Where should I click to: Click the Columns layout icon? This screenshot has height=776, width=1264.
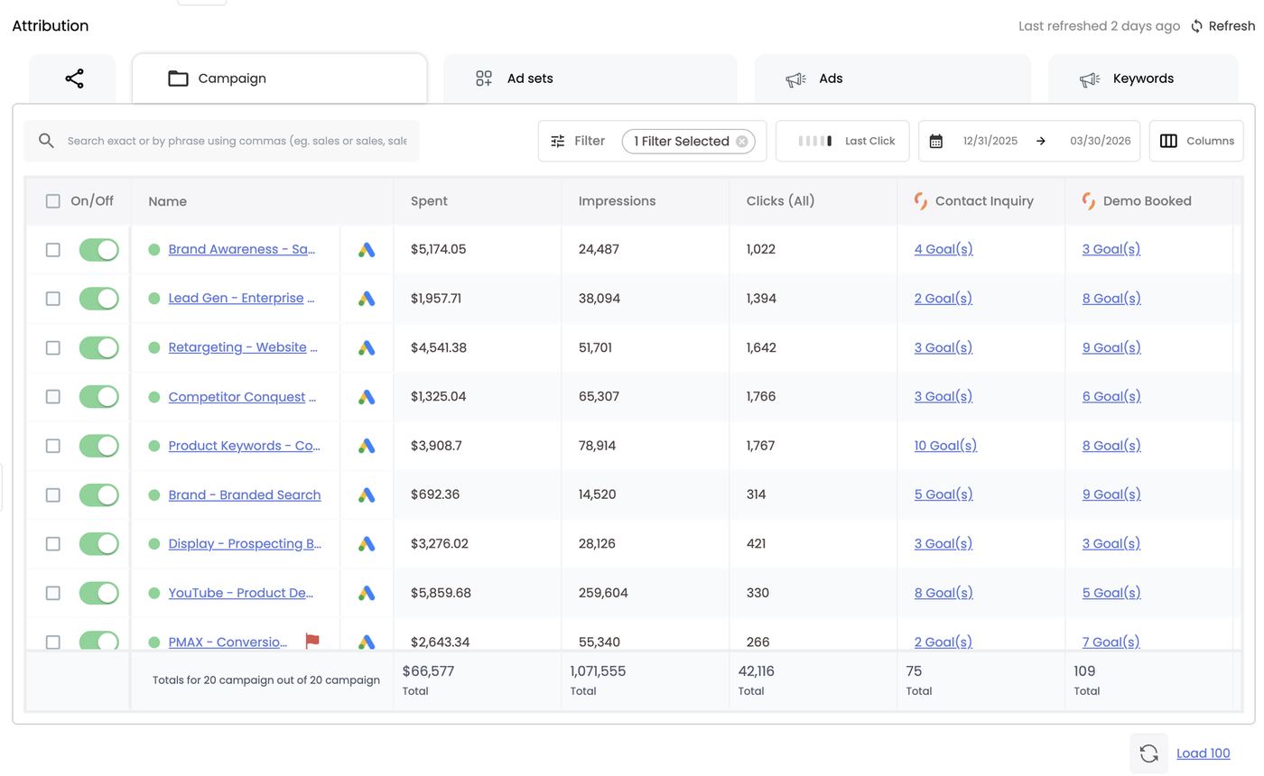pyautogui.click(x=1168, y=141)
